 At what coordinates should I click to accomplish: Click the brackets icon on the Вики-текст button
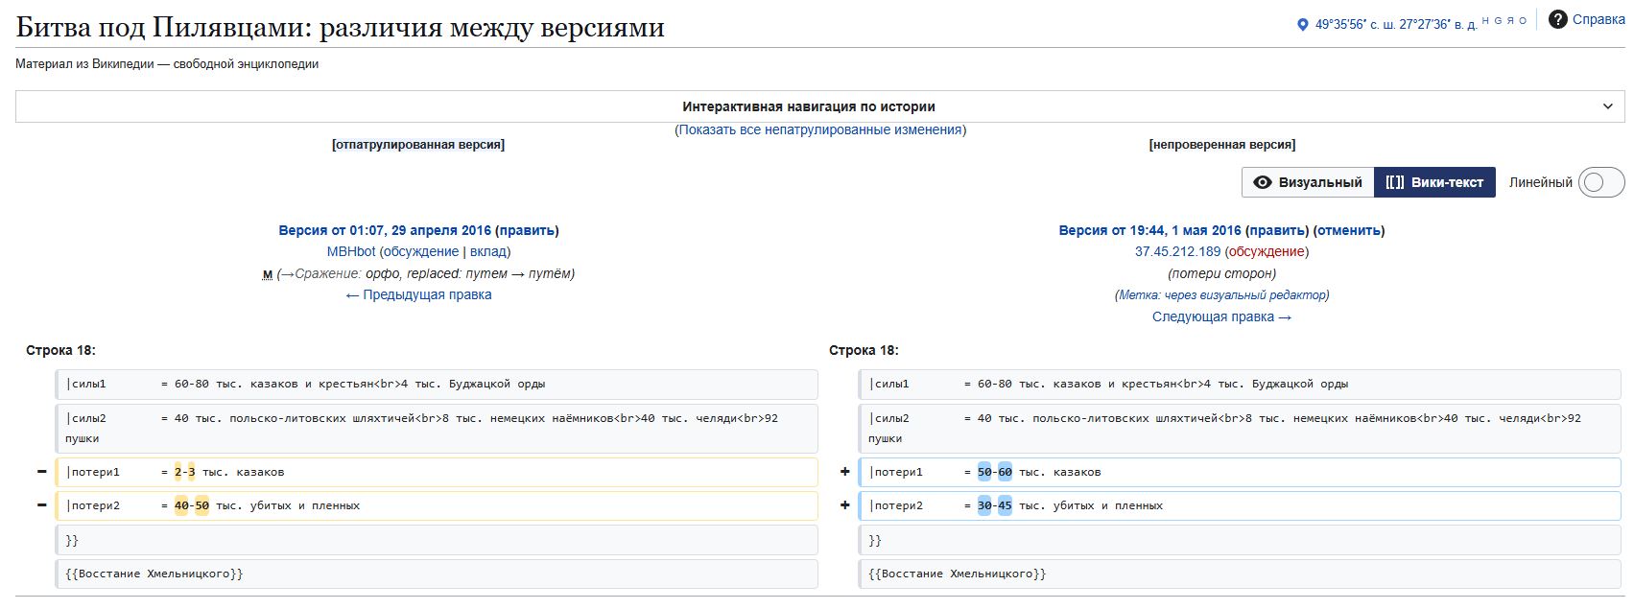[1394, 182]
